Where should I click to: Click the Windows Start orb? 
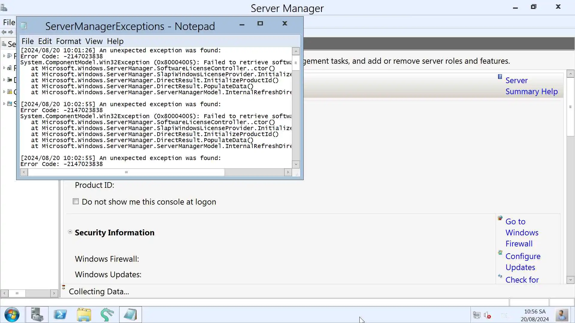12,315
